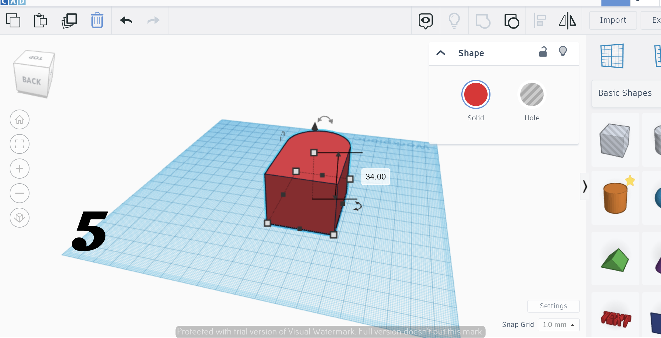
Task: Click the Redo arrow in the toolbar
Action: tap(153, 20)
